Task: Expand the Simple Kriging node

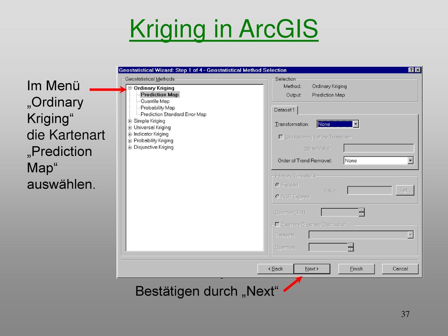Action: (x=129, y=121)
